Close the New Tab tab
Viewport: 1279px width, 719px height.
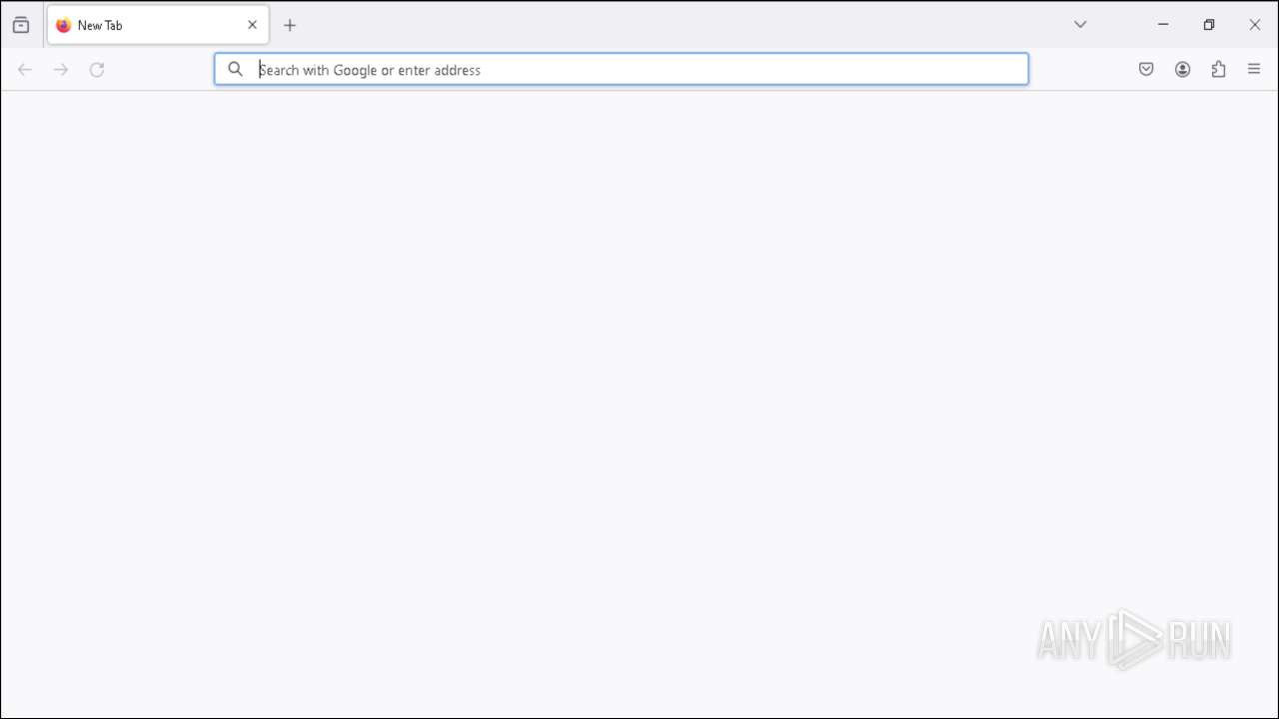coord(252,25)
